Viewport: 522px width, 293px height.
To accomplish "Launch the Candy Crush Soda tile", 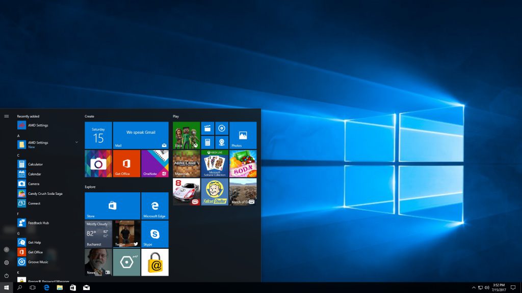I will point(243,163).
